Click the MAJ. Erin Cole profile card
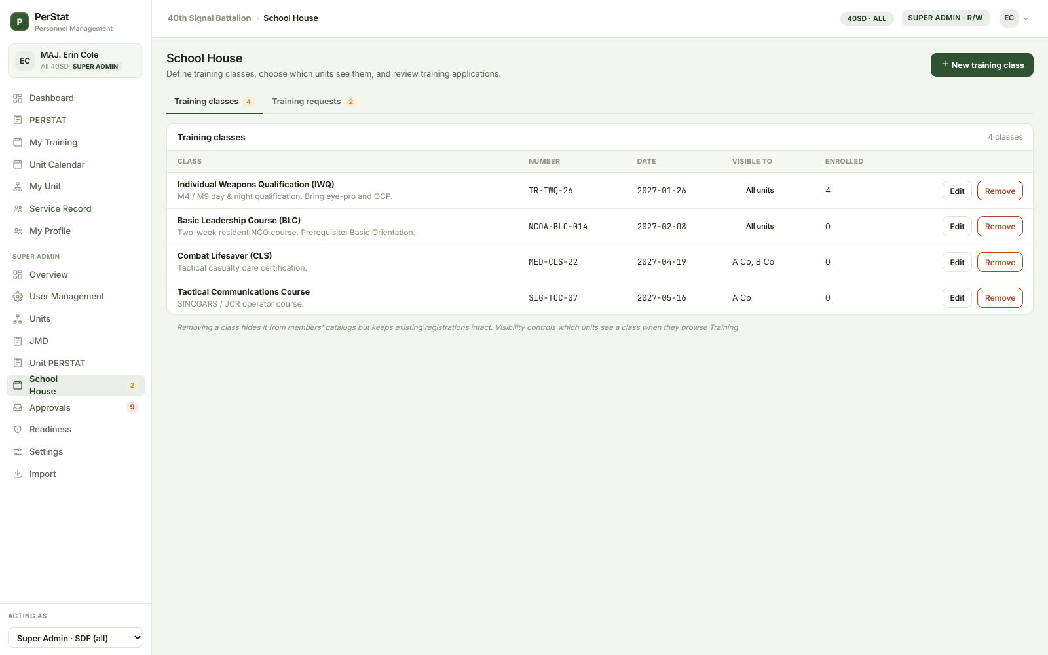 75,60
